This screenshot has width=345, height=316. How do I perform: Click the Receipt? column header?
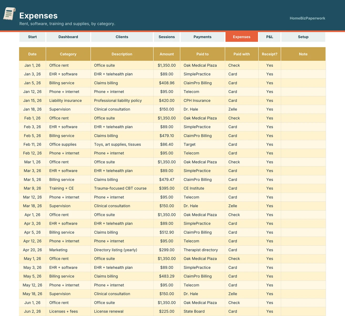coord(270,54)
